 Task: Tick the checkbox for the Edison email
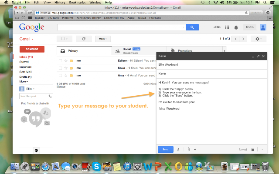pyautogui.click(x=60, y=61)
